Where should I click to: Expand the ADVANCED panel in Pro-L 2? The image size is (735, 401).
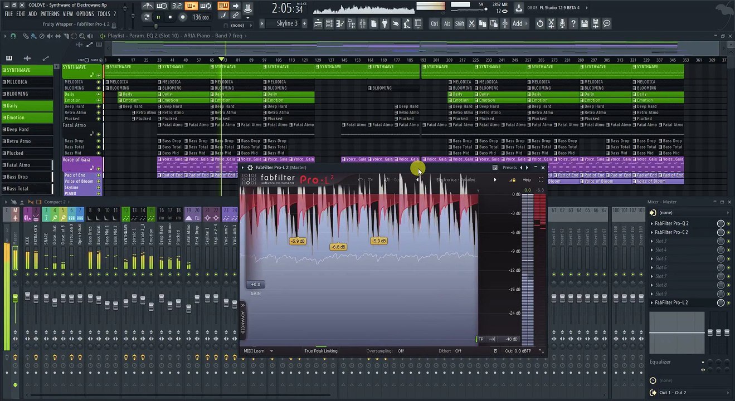pos(243,319)
